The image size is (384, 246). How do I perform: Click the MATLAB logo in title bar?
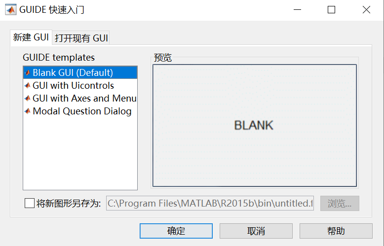click(11, 10)
